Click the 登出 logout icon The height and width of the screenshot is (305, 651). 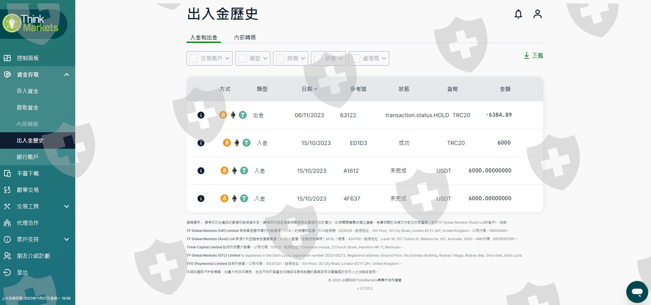[7, 272]
